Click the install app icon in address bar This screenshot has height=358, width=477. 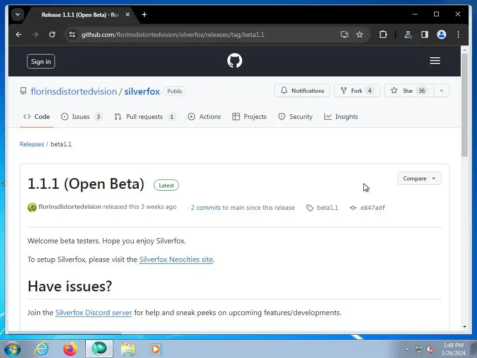pyautogui.click(x=344, y=34)
